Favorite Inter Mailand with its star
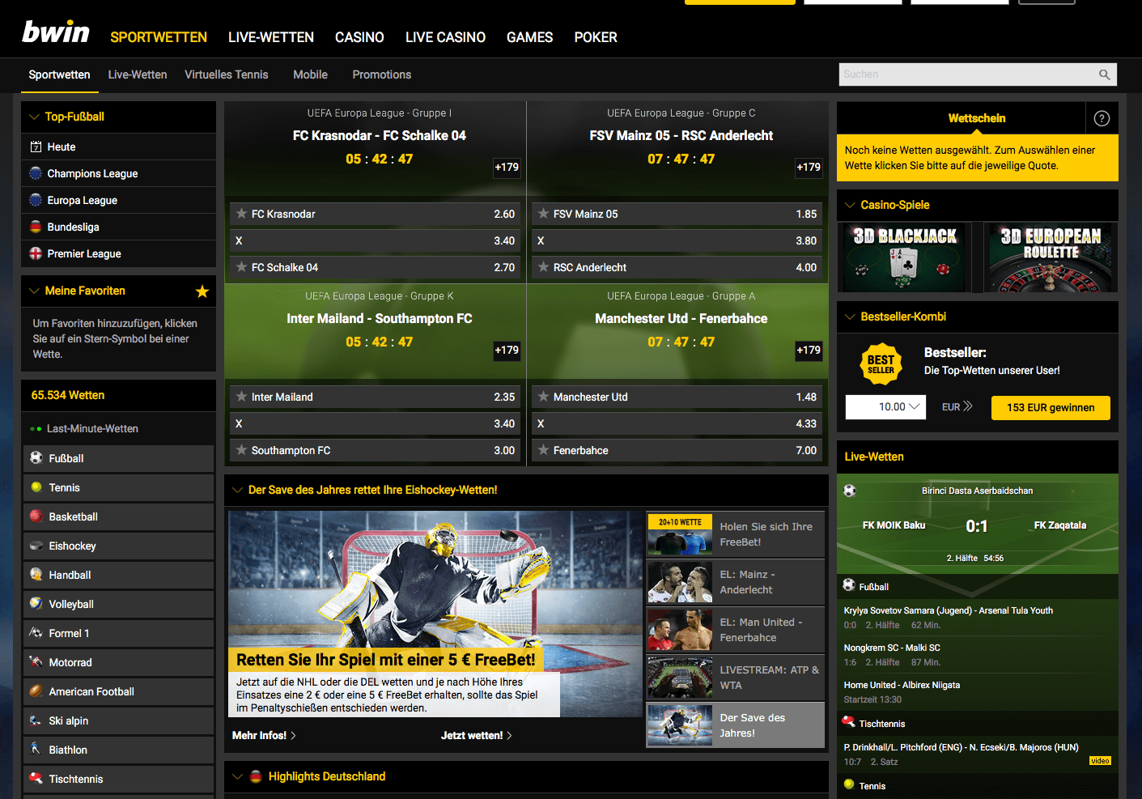 point(241,397)
